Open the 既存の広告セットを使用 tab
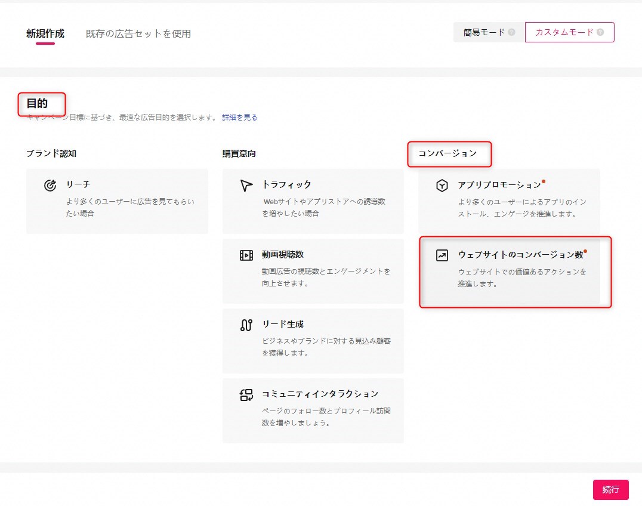The image size is (642, 506). click(x=138, y=34)
